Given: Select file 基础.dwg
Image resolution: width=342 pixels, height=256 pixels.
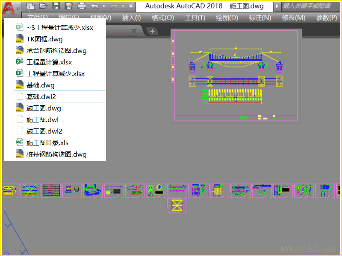Looking at the screenshot, I should tap(60, 85).
